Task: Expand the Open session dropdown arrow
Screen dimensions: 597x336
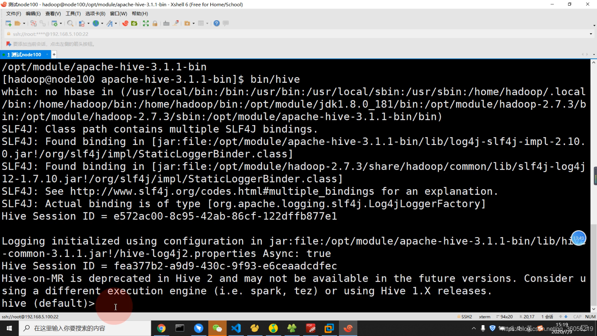Action: (x=24, y=23)
